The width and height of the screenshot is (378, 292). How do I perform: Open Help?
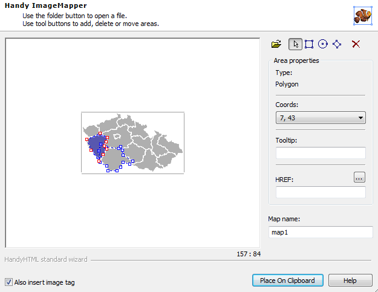coord(350,281)
